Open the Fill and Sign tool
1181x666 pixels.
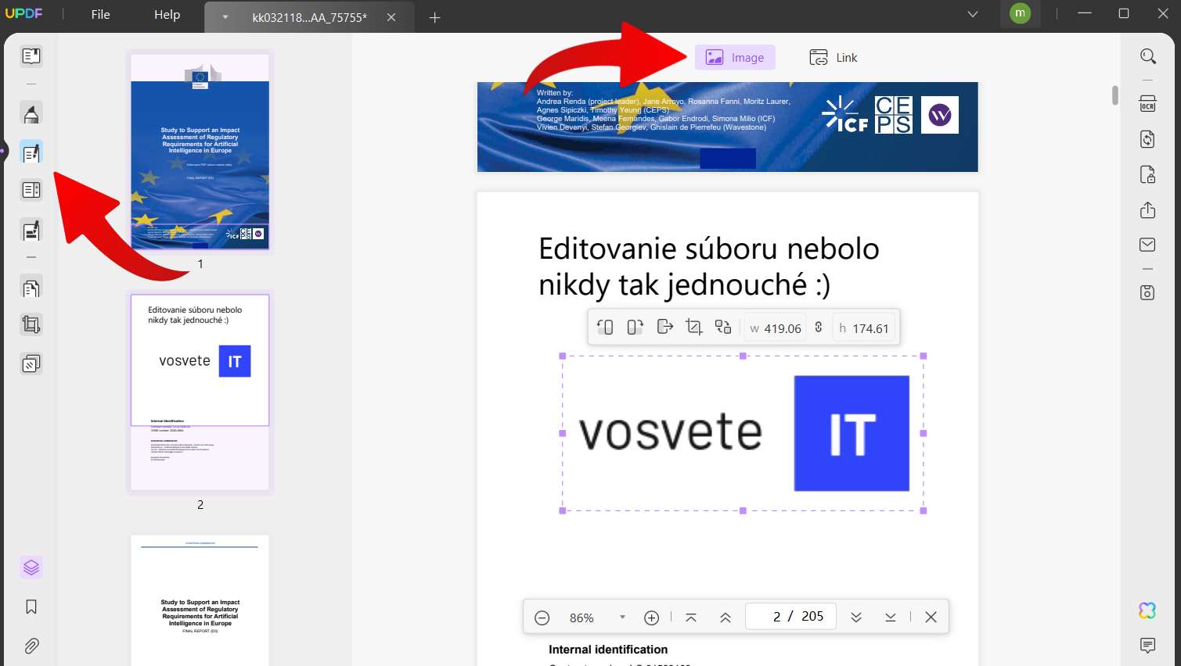31,231
